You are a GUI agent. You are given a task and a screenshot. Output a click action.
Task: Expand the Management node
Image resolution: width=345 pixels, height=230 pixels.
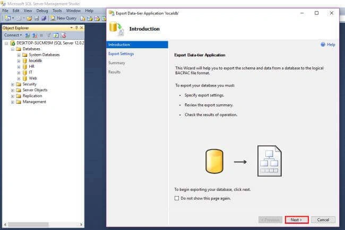[13, 102]
